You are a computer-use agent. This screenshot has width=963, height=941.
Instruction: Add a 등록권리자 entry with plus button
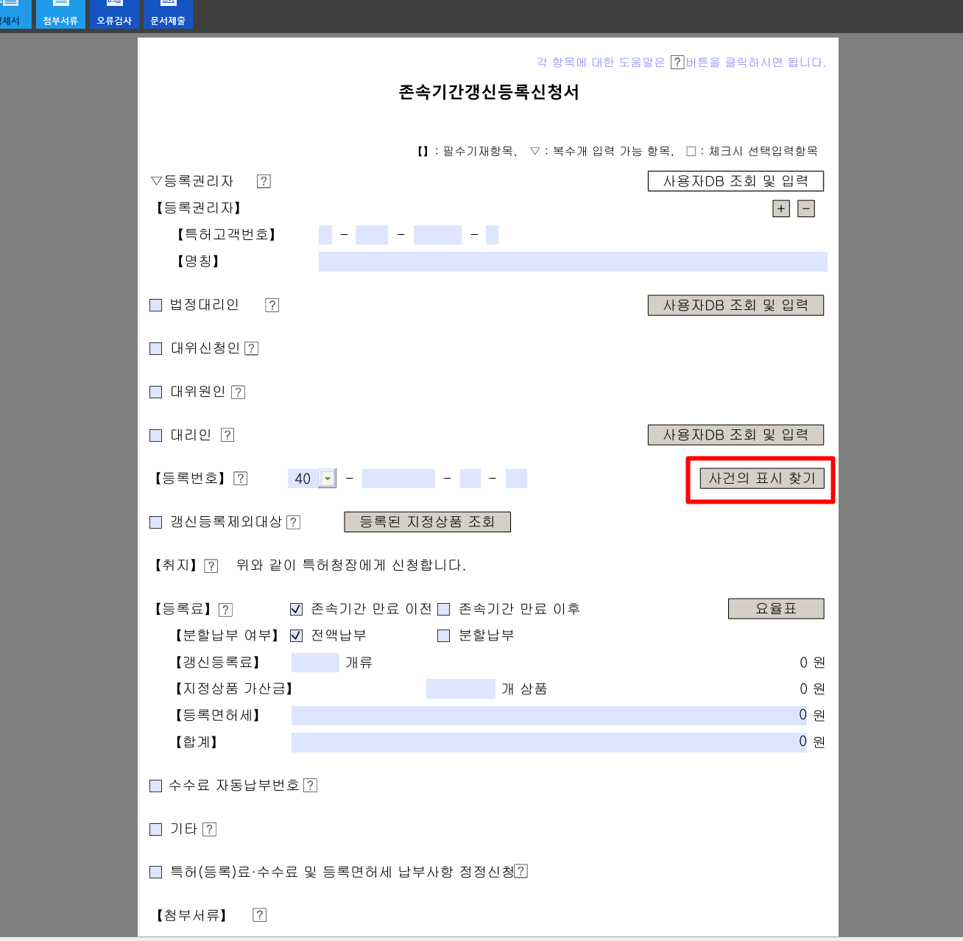coord(781,208)
